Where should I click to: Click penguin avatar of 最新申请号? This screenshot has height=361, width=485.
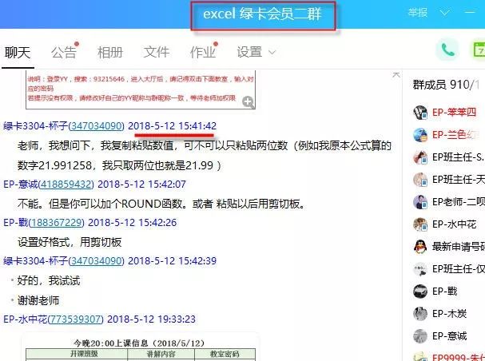coord(420,246)
